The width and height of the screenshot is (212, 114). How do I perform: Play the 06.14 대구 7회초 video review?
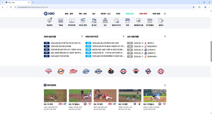55,96
